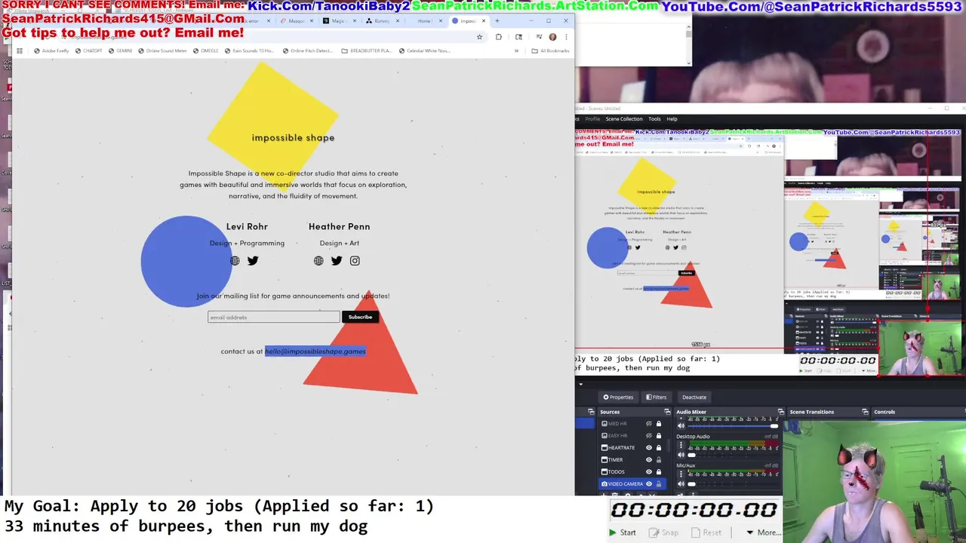
Task: Open the browser apps grid icon
Action: [20, 51]
